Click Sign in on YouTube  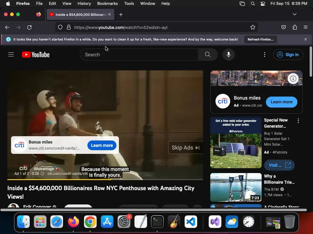click(x=288, y=55)
